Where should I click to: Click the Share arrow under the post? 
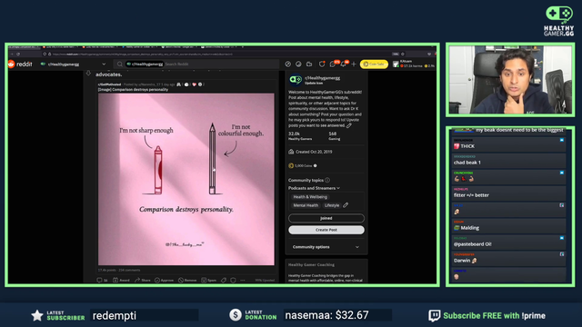point(143,281)
